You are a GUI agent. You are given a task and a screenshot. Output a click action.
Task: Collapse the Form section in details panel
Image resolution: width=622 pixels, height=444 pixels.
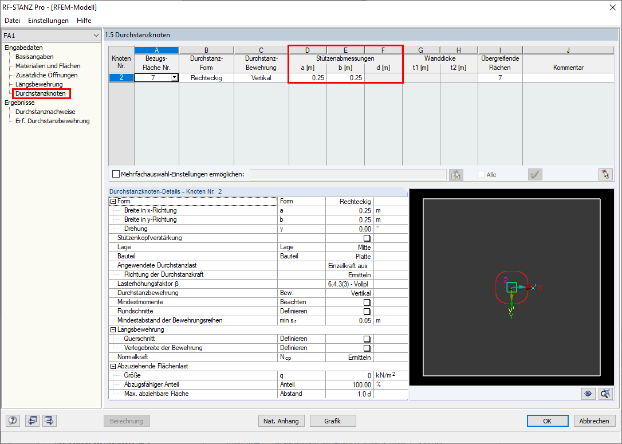(113, 201)
